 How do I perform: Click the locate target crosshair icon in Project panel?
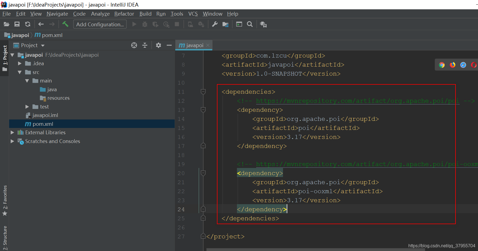[134, 45]
